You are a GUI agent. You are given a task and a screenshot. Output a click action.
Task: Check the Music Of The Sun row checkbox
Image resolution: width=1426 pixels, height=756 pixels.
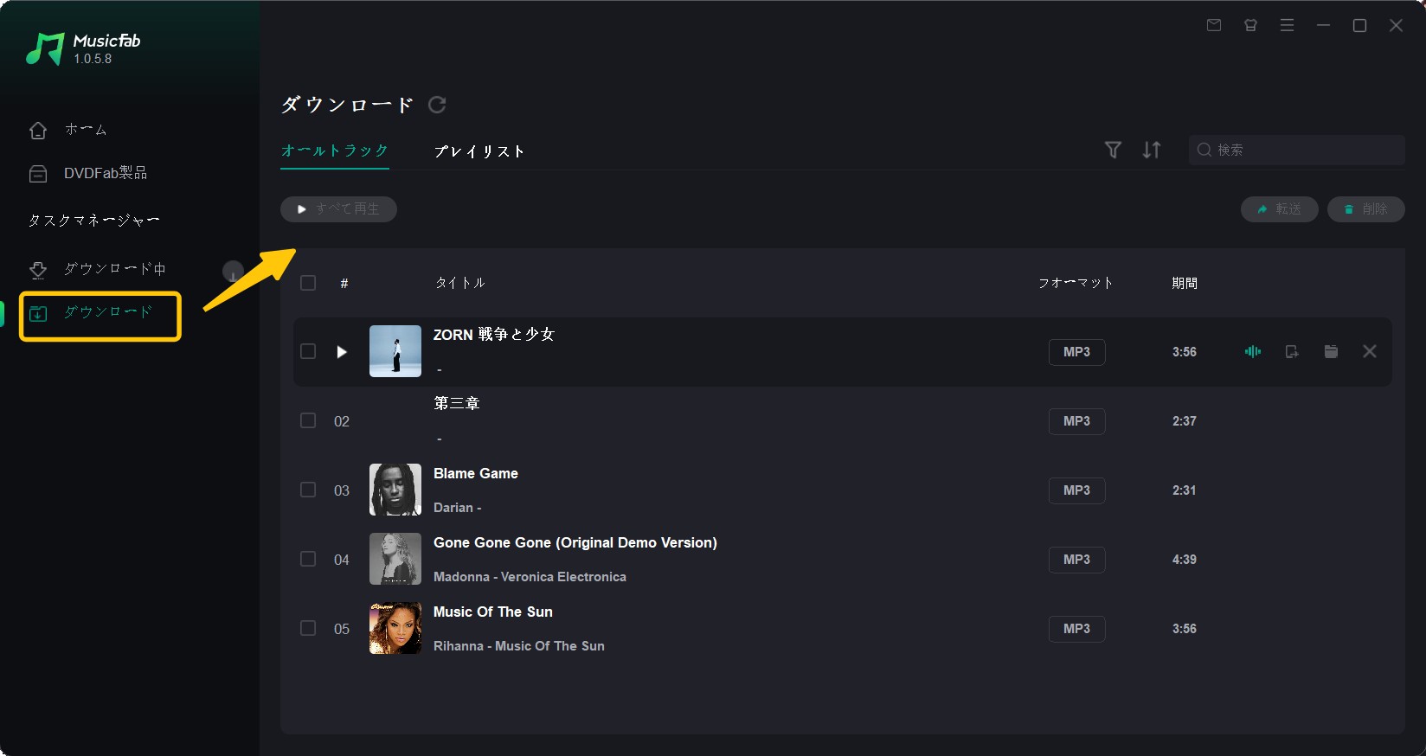point(308,628)
